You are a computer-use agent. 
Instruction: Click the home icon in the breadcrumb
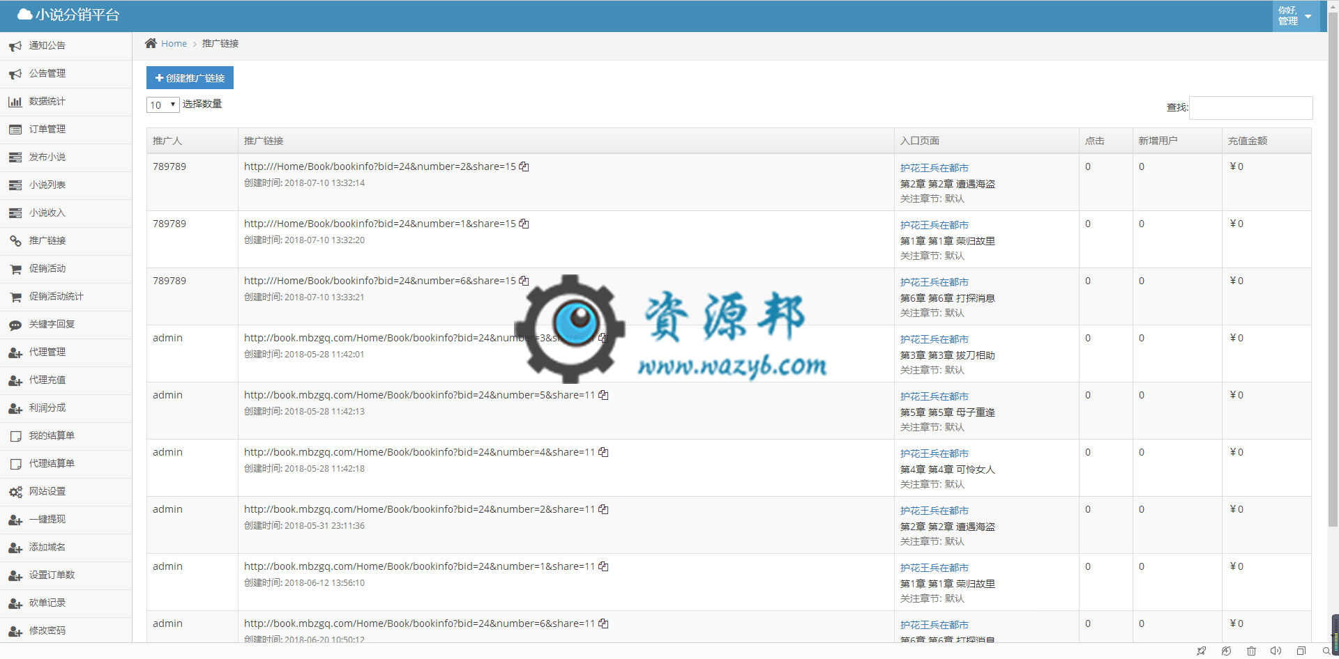pos(151,43)
